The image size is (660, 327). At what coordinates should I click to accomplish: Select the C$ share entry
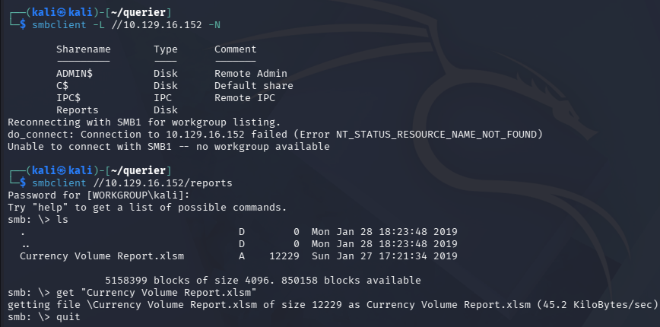pos(62,86)
